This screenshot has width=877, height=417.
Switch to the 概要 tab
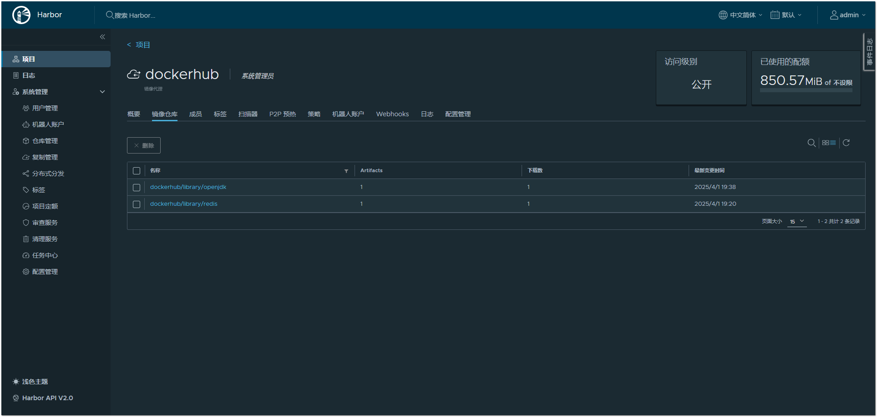tap(134, 114)
